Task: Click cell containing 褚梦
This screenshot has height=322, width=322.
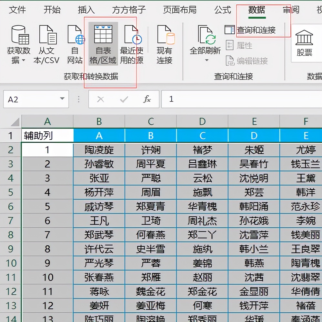Action: 202,150
